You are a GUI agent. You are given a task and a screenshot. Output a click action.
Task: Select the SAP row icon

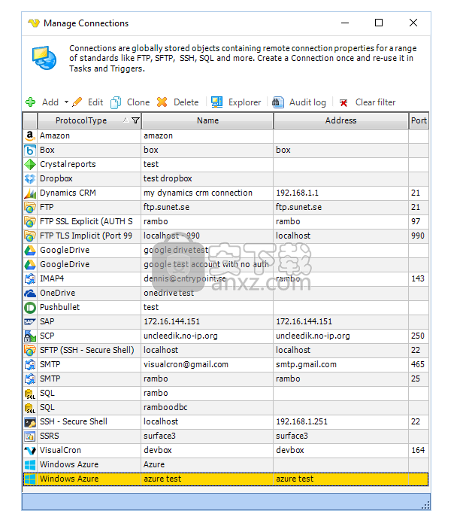[30, 321]
